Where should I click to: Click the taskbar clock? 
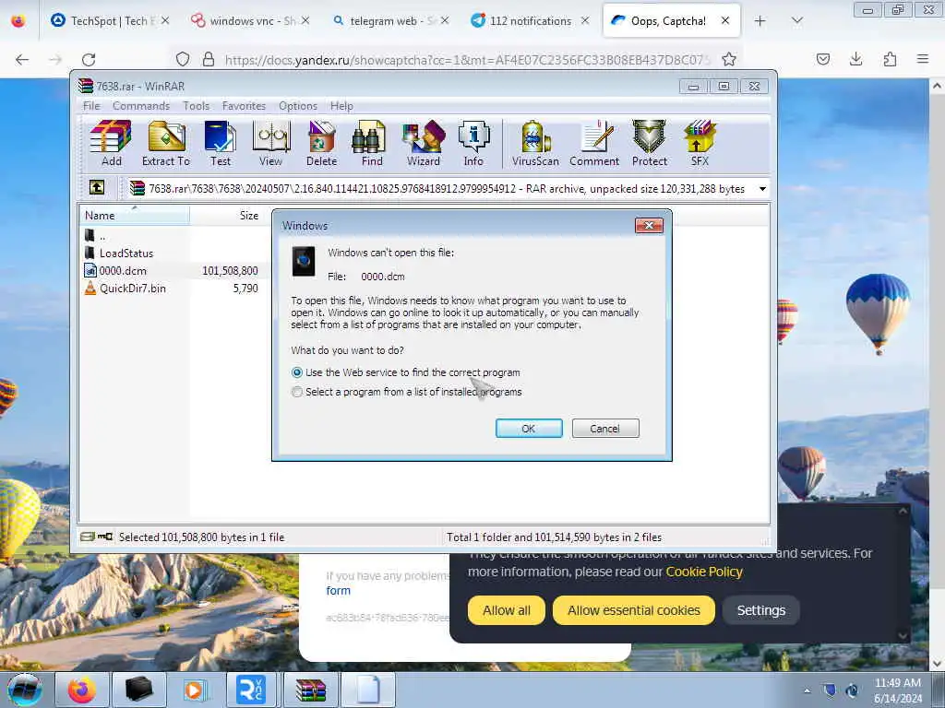897,690
